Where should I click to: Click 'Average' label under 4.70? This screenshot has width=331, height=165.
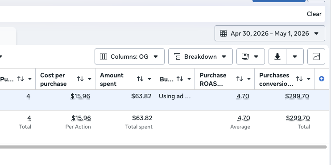click(x=240, y=127)
